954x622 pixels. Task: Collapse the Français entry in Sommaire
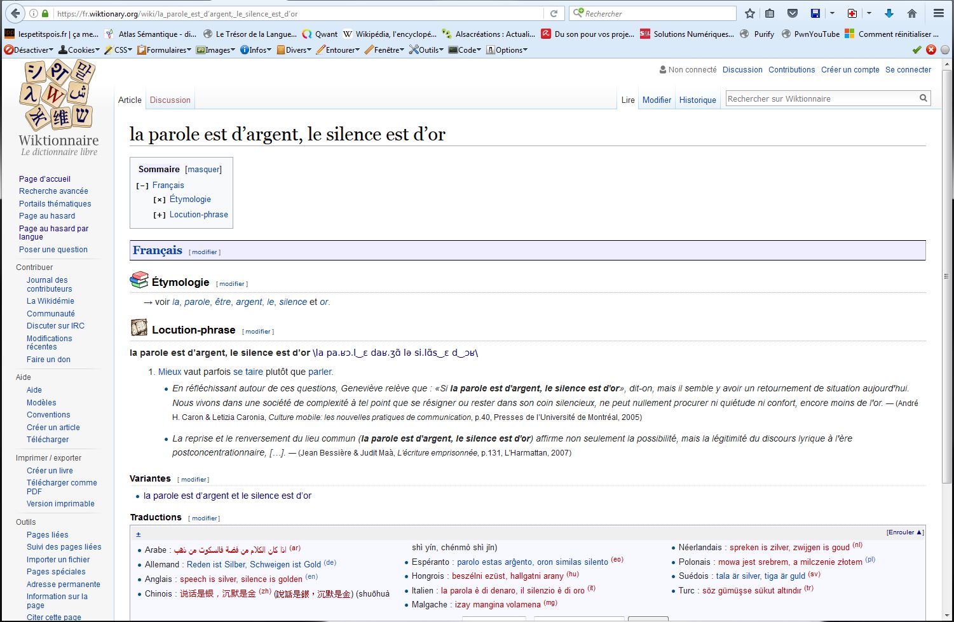click(x=142, y=186)
